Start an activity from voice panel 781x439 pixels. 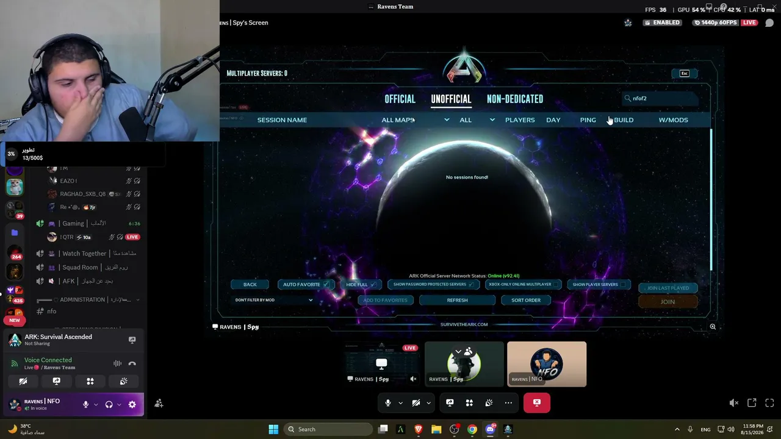tap(90, 381)
